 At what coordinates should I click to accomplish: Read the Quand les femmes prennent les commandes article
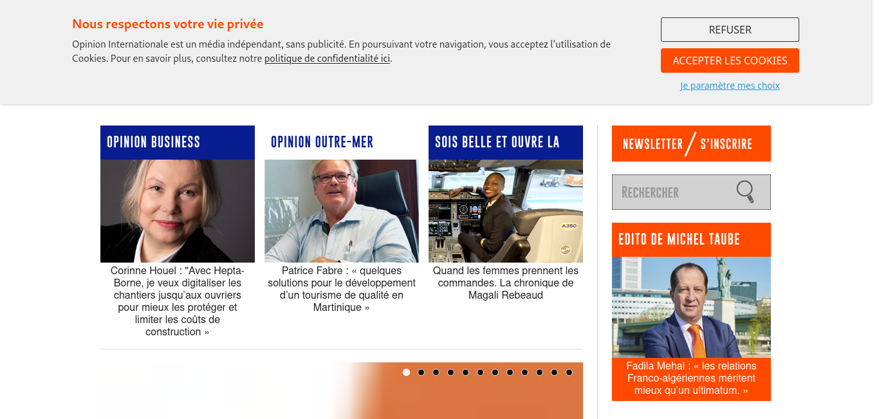[506, 283]
